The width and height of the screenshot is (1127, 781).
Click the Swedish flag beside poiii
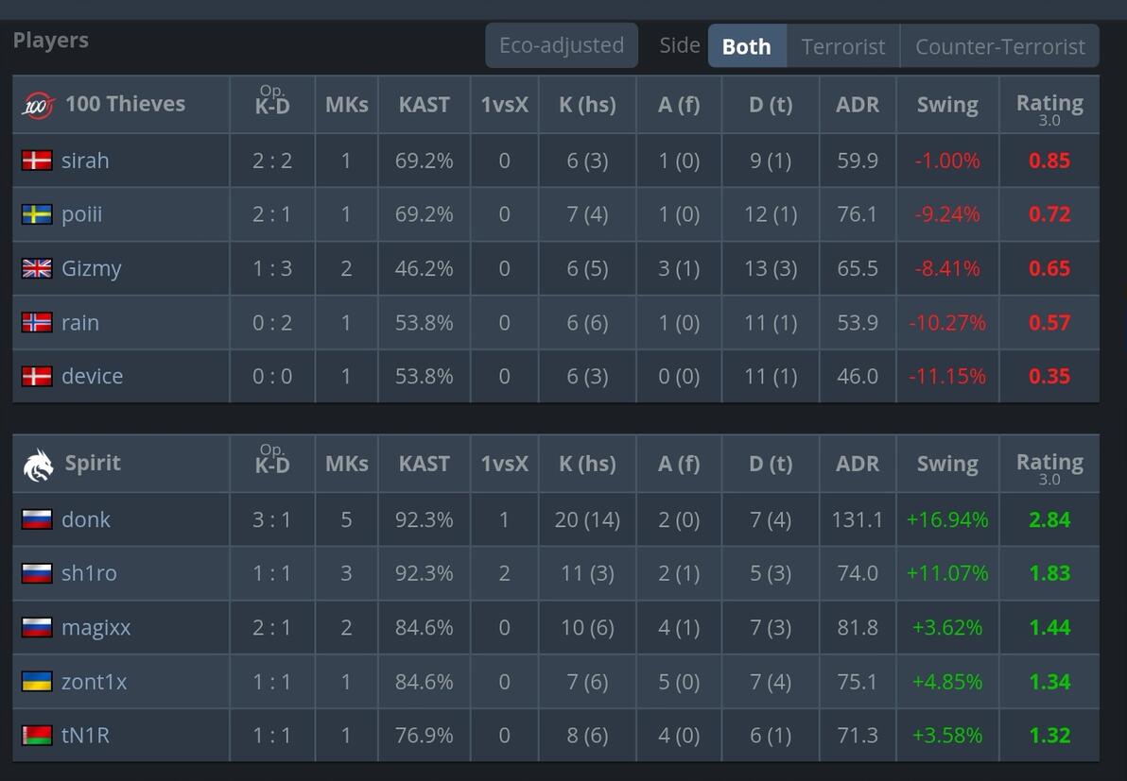click(37, 214)
